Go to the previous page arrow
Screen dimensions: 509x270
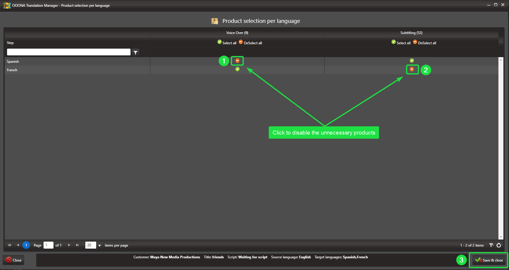point(18,245)
